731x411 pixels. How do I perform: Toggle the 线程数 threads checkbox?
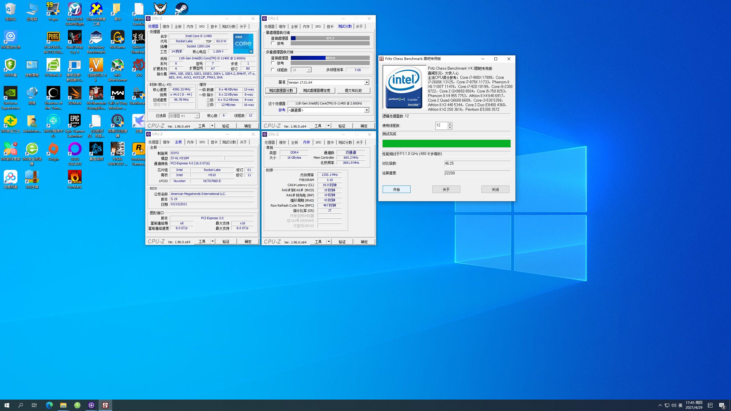[x=273, y=70]
